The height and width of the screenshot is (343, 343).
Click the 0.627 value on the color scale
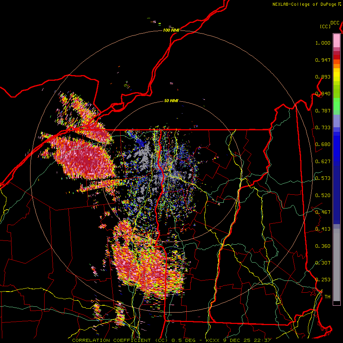point(323,162)
